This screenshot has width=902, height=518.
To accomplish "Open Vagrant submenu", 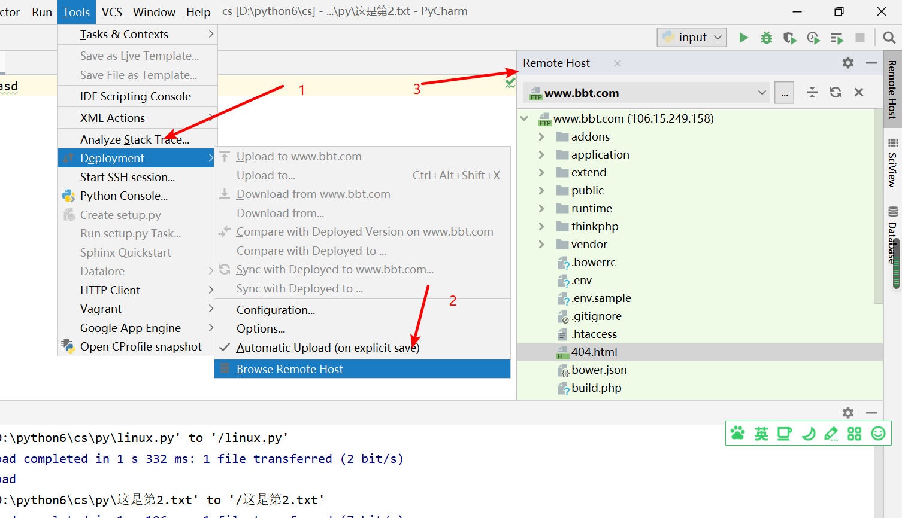I will click(x=137, y=309).
